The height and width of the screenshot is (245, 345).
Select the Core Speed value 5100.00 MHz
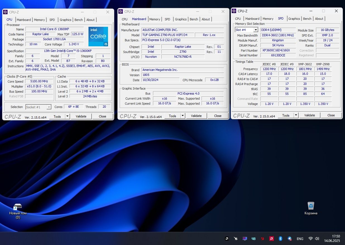click(x=39, y=81)
